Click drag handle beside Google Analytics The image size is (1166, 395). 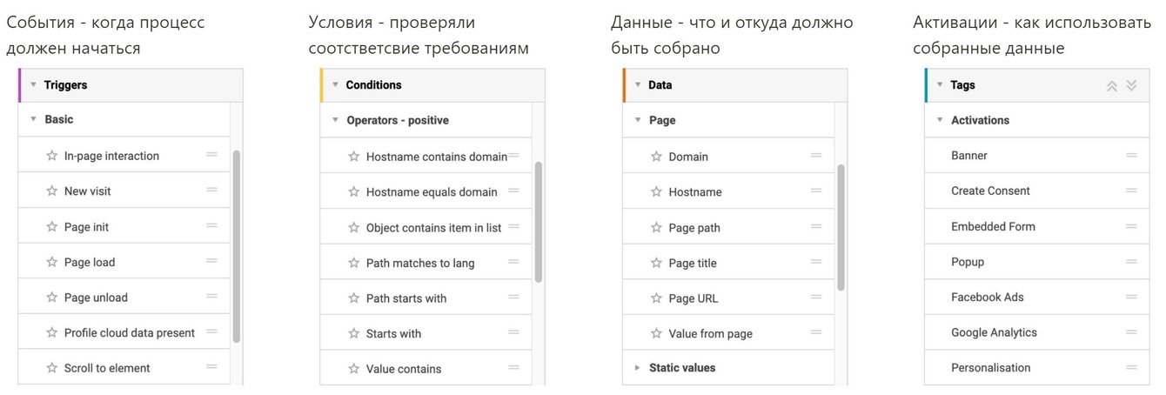pos(1131,332)
